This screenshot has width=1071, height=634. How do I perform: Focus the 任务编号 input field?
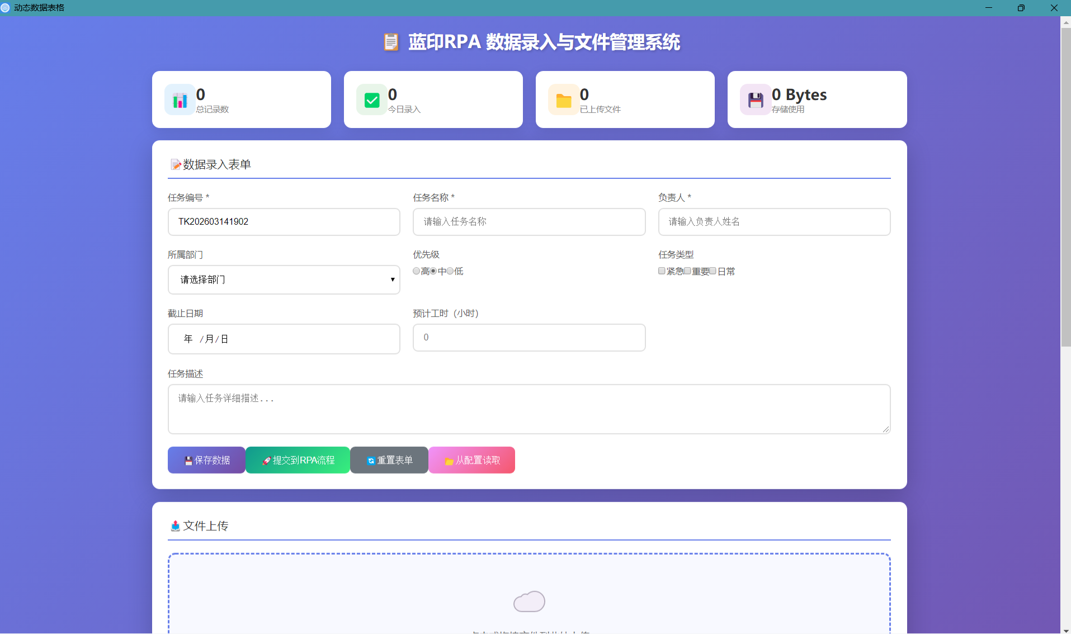tap(284, 222)
